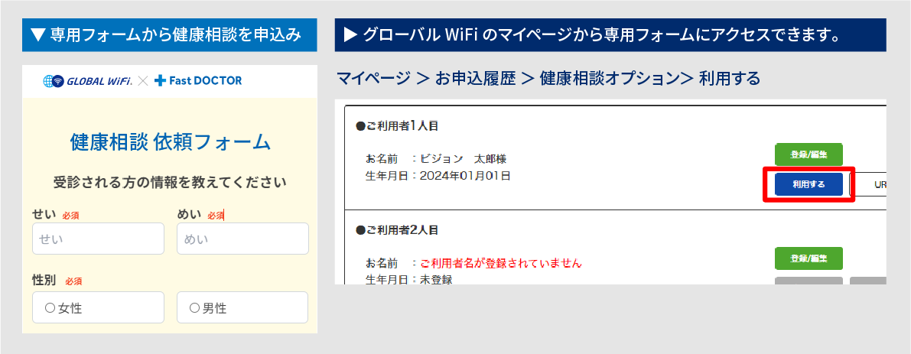Click the Fast DOCTOR cross logo
Viewport: 911px width, 354px height.
[x=160, y=80]
